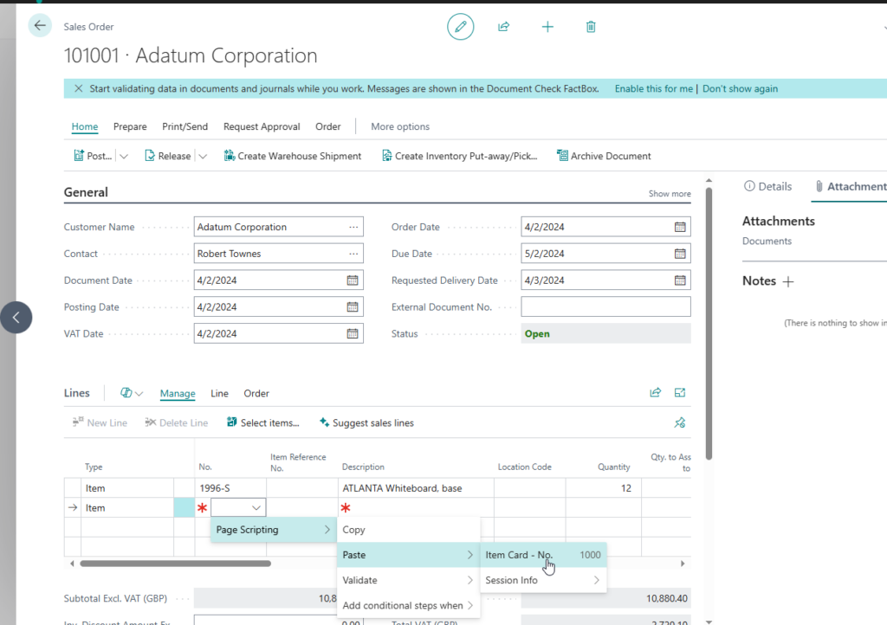Click Show more in General section
The width and height of the screenshot is (887, 625).
tap(670, 194)
